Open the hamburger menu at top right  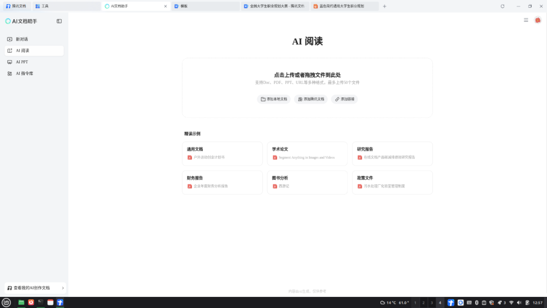(x=526, y=20)
